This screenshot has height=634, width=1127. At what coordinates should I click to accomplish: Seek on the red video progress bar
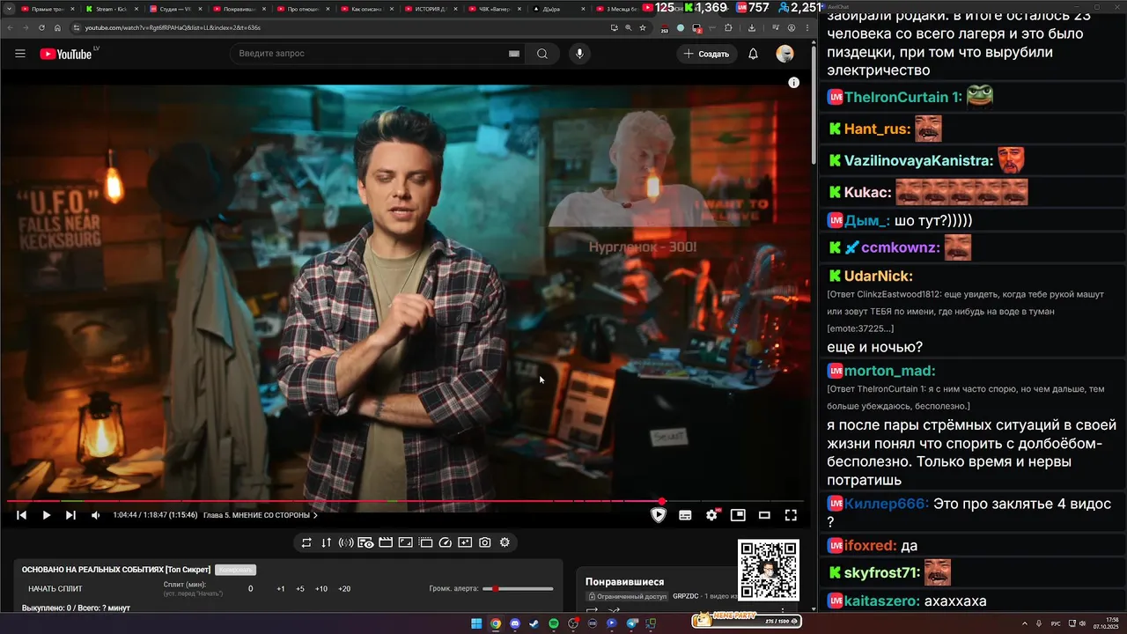pos(405,502)
